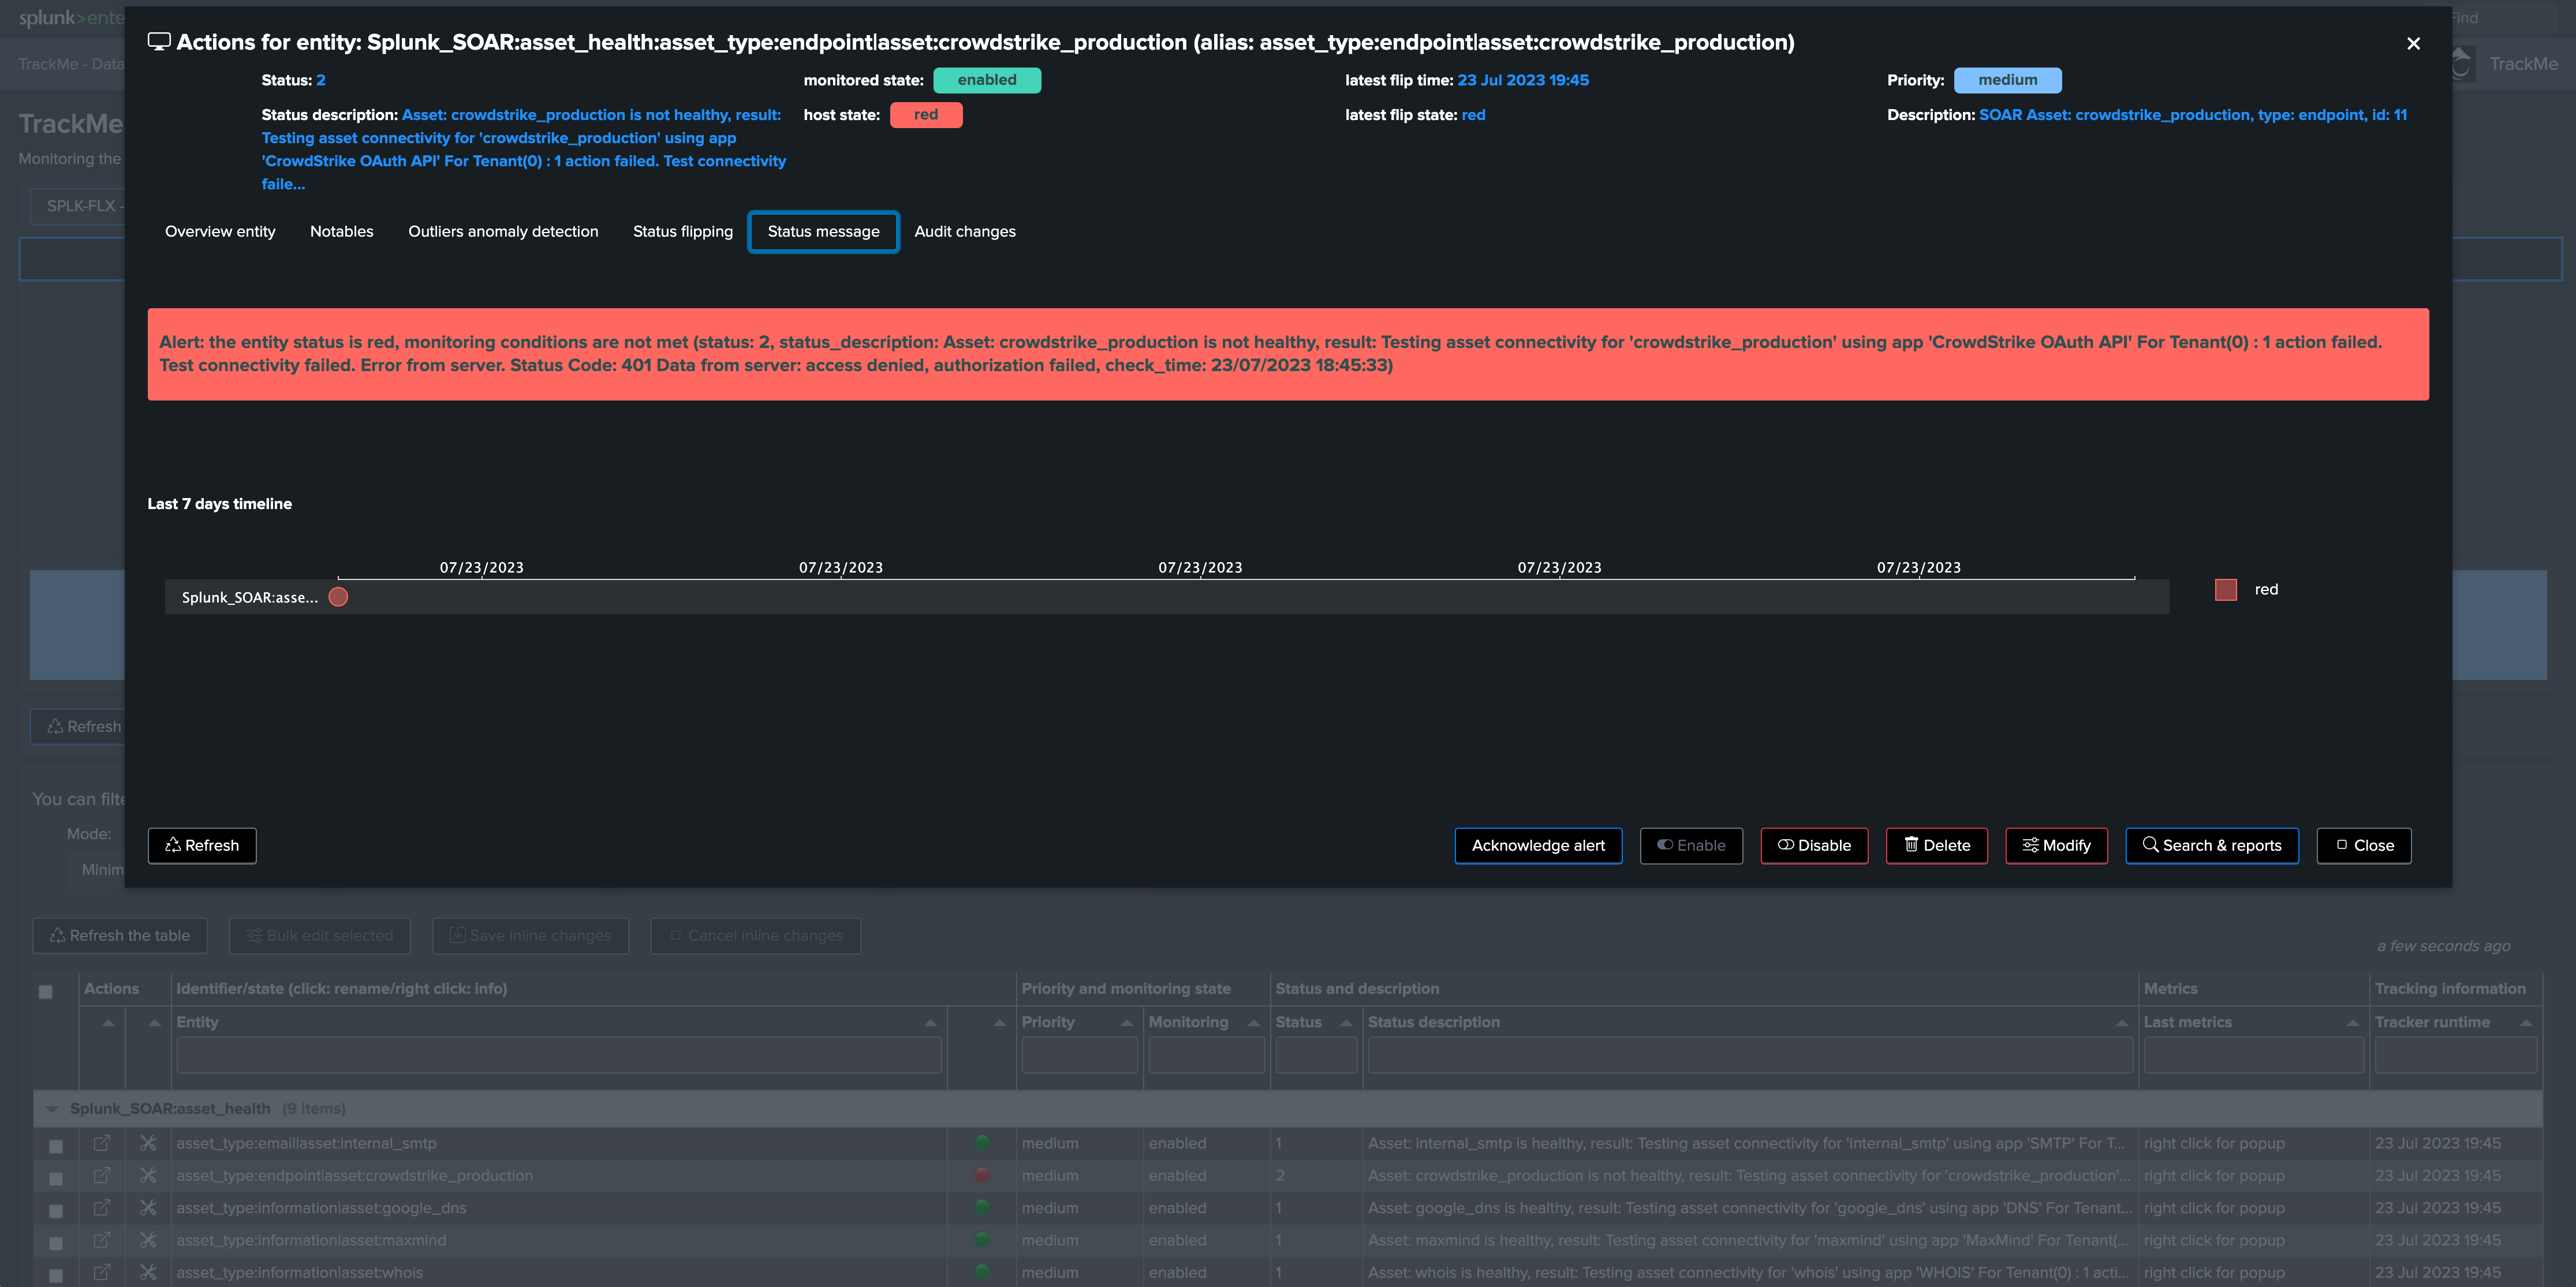Click 'right click for popup' in google_dns row
Image resolution: width=2576 pixels, height=1287 pixels.
(x=2214, y=1208)
